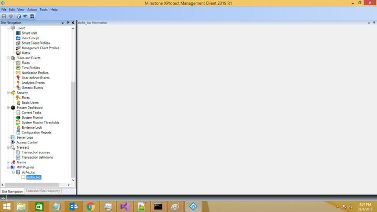
Task: Open Google Chrome from taskbar
Action: tap(91, 206)
